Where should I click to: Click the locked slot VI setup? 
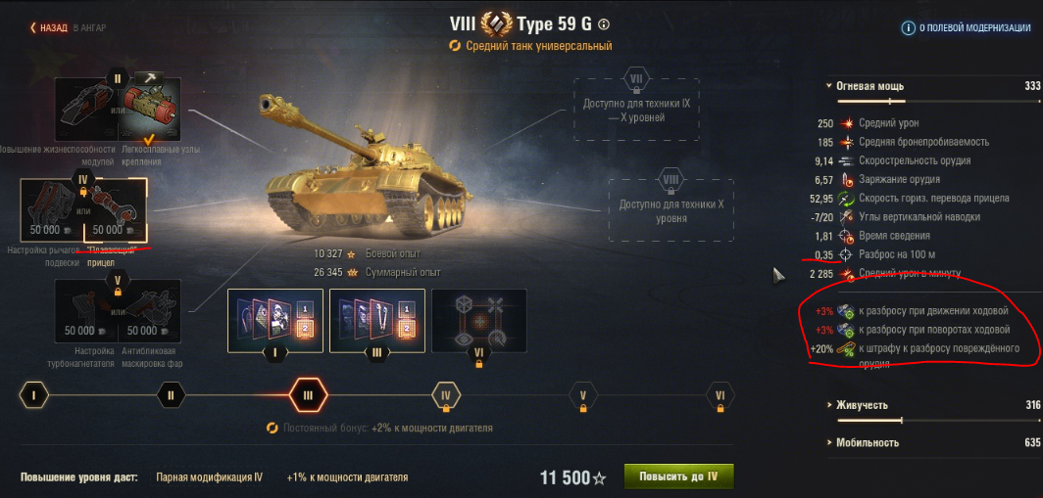479,320
